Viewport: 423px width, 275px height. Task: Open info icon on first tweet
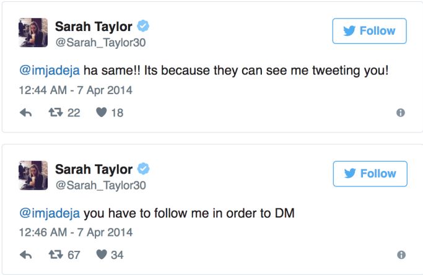pos(401,113)
